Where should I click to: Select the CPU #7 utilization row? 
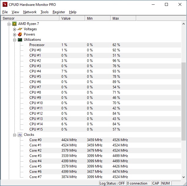105,87
